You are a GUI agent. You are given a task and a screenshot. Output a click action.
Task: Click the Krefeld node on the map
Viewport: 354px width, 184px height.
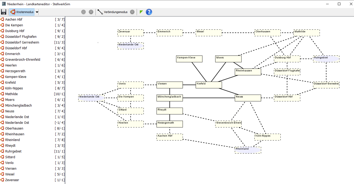(x=209, y=85)
